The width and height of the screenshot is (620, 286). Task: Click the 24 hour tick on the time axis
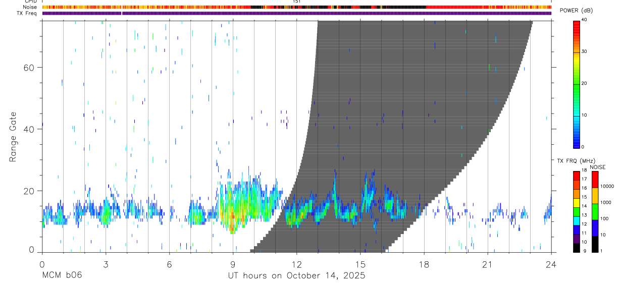coord(551,264)
